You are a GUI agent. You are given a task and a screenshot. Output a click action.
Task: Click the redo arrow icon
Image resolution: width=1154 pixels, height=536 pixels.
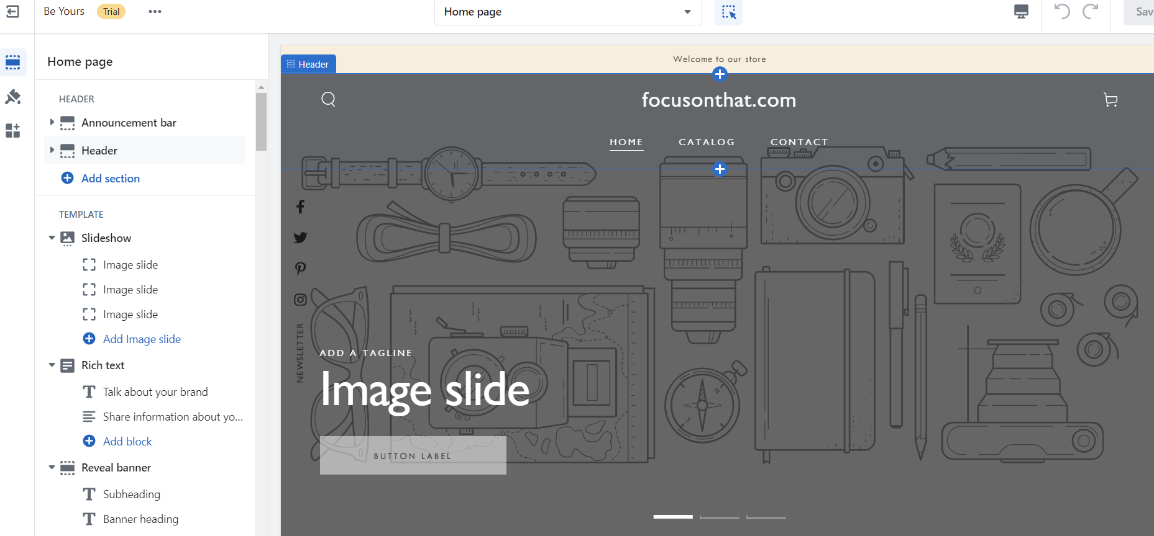[x=1091, y=11]
